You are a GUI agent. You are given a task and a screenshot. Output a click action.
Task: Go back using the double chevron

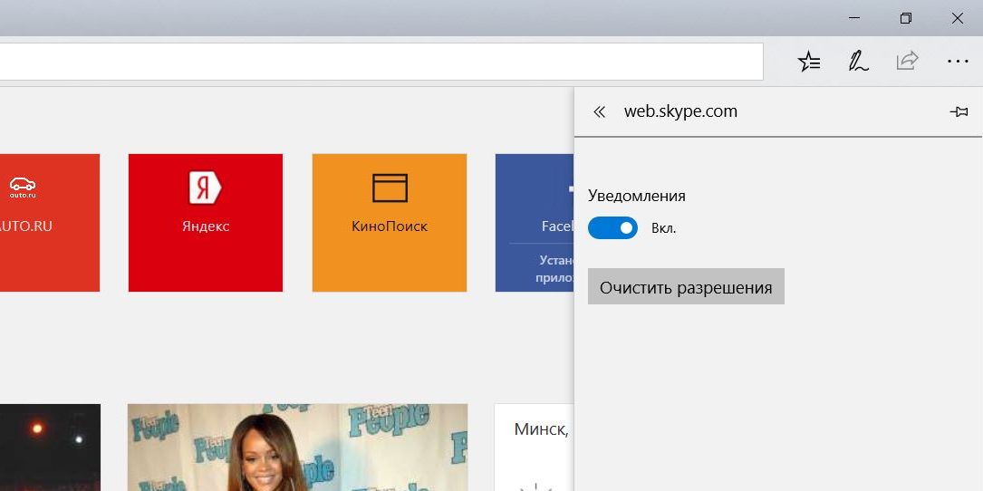click(599, 112)
